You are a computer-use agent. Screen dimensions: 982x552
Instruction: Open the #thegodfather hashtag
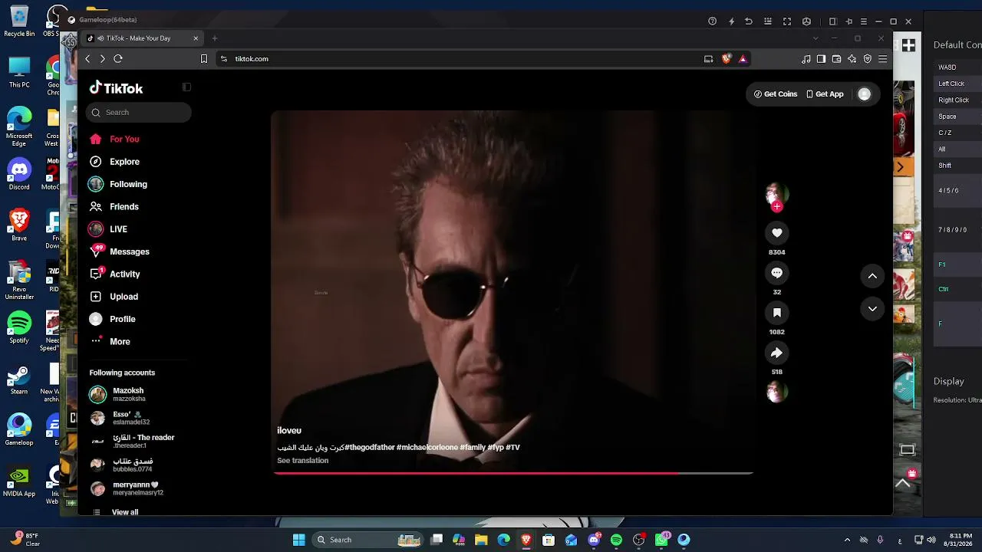click(x=370, y=448)
